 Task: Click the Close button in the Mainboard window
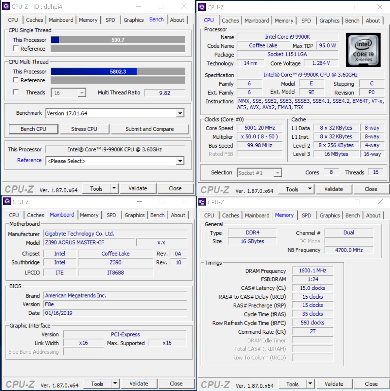tap(176, 384)
